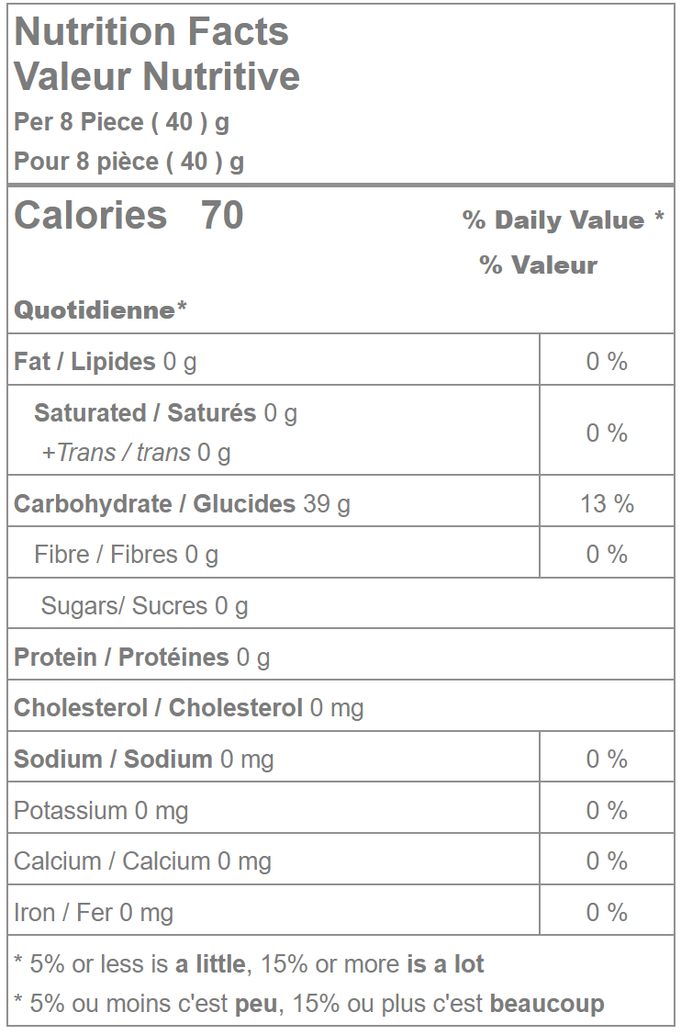
Task: Click the Nutrition Facts heading
Action: tap(151, 32)
